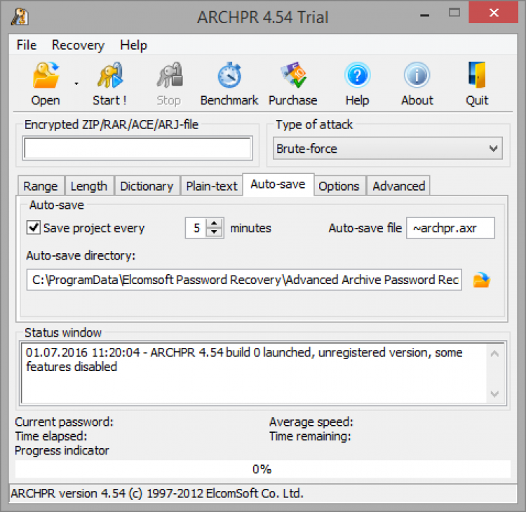This screenshot has height=512, width=526.
Task: Click the Time remaining label
Action: (310, 436)
